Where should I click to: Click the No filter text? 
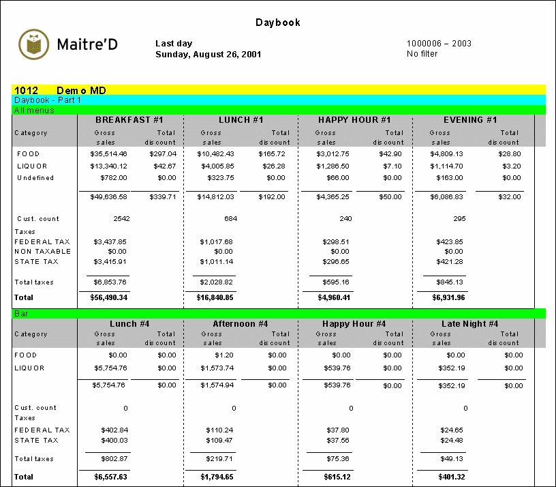pos(422,54)
